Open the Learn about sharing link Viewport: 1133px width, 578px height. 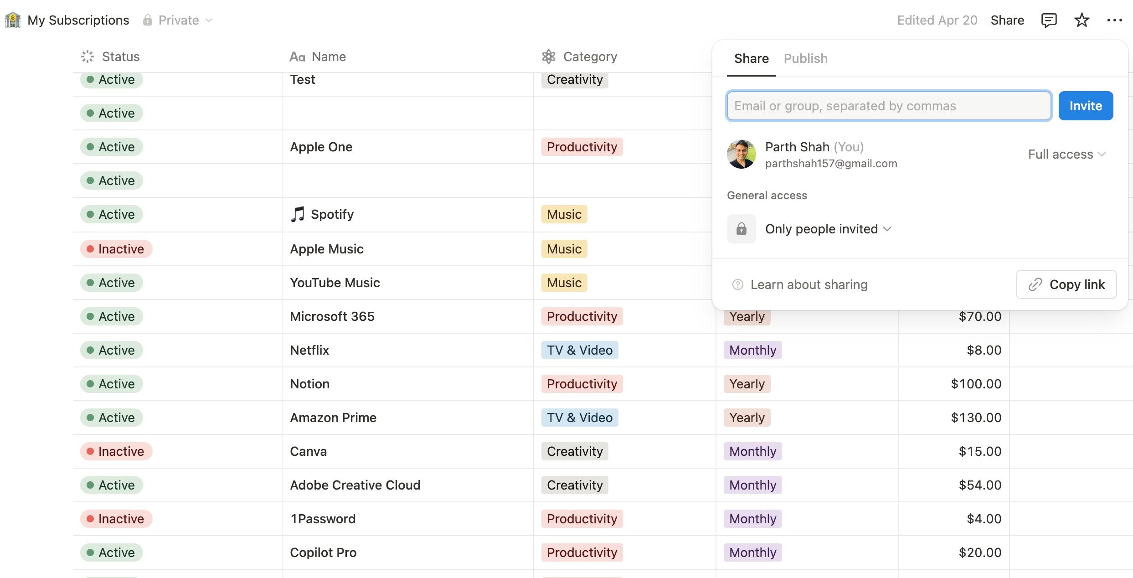pos(809,284)
